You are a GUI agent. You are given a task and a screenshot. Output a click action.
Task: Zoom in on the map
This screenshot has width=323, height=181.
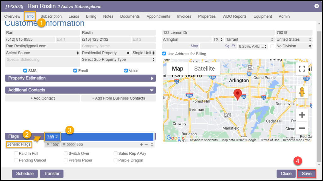pyautogui.click(x=302, y=115)
